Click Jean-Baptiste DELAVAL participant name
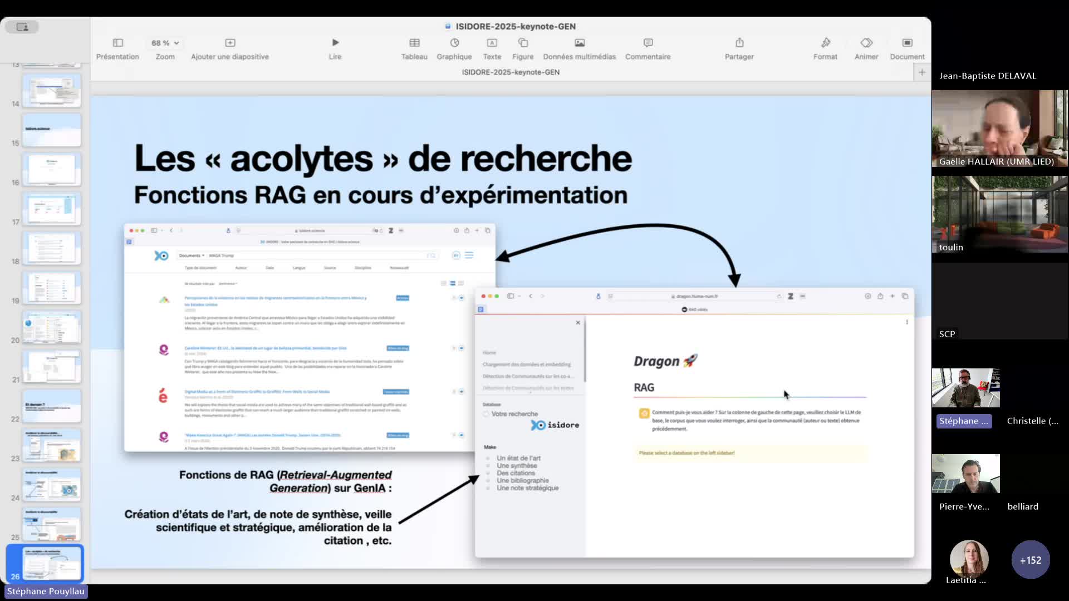The image size is (1069, 601). pyautogui.click(x=988, y=76)
